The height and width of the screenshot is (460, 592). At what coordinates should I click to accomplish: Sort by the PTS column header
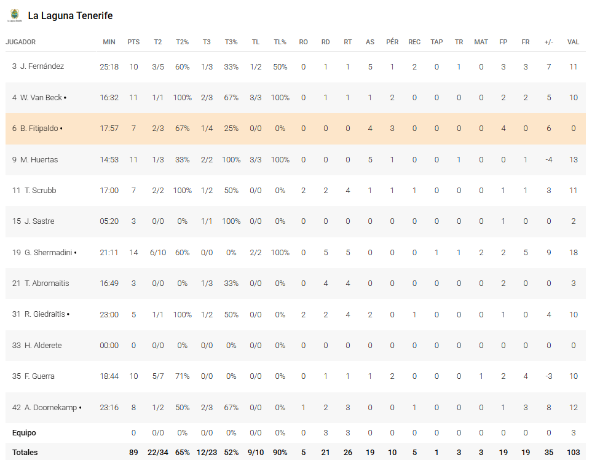pyautogui.click(x=133, y=42)
